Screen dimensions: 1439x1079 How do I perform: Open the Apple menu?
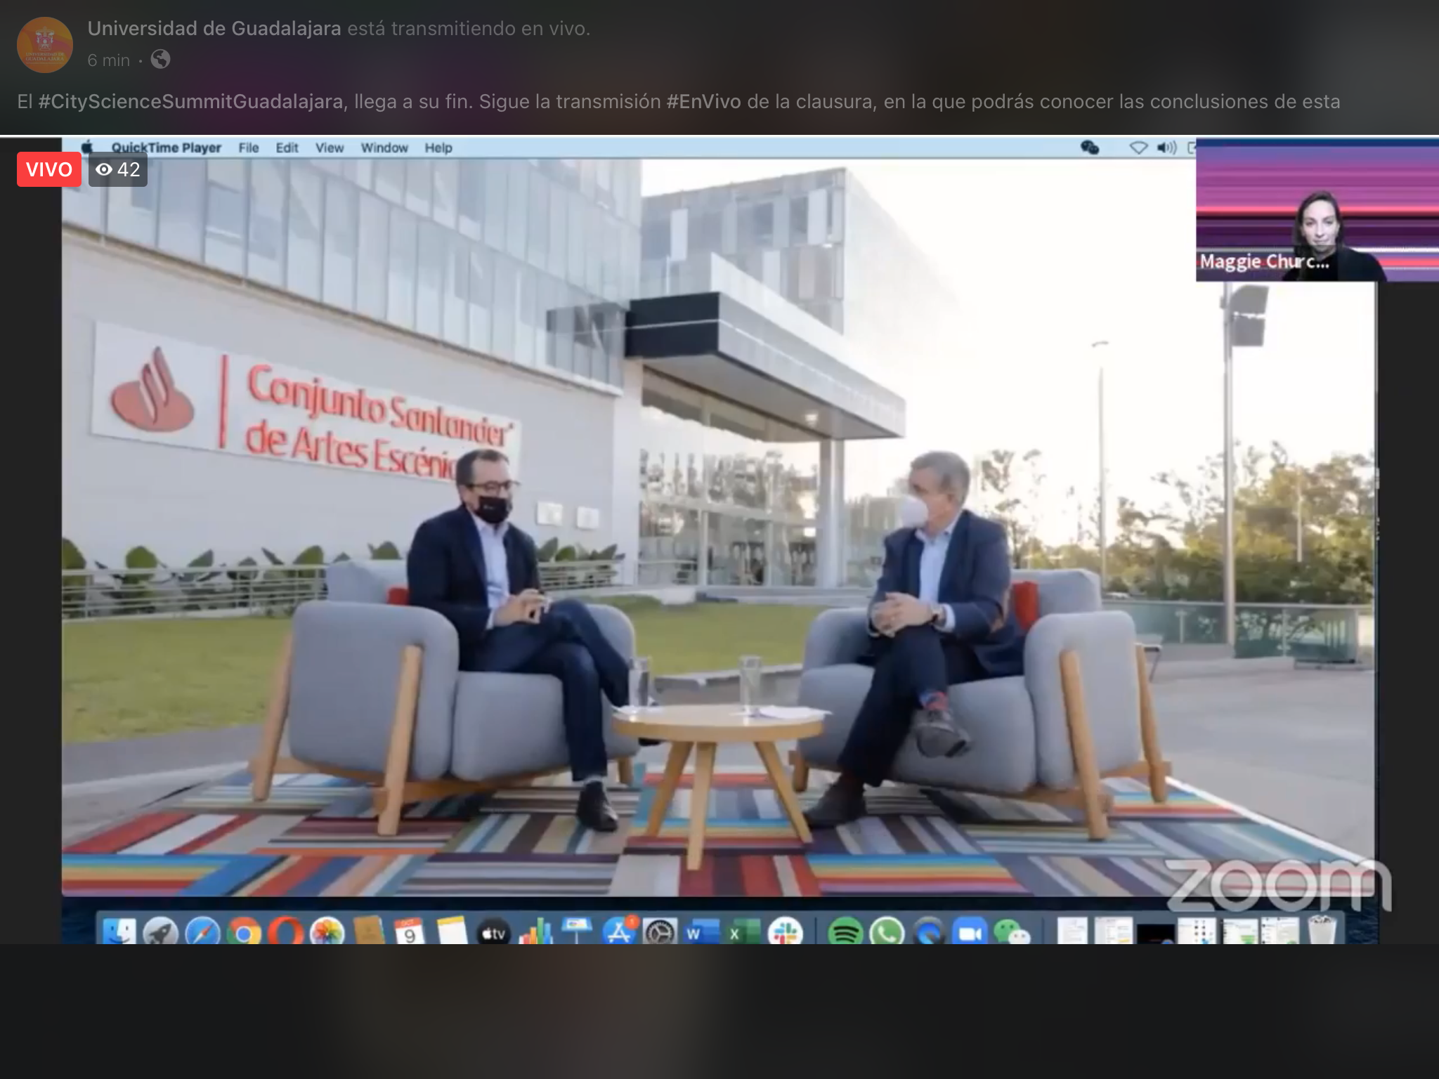tap(88, 148)
